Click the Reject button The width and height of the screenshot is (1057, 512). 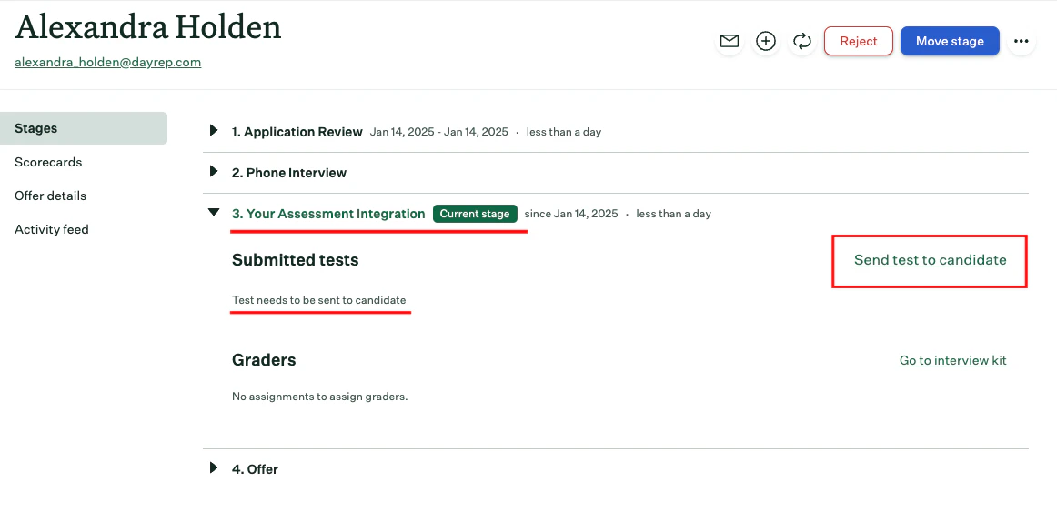(x=859, y=41)
